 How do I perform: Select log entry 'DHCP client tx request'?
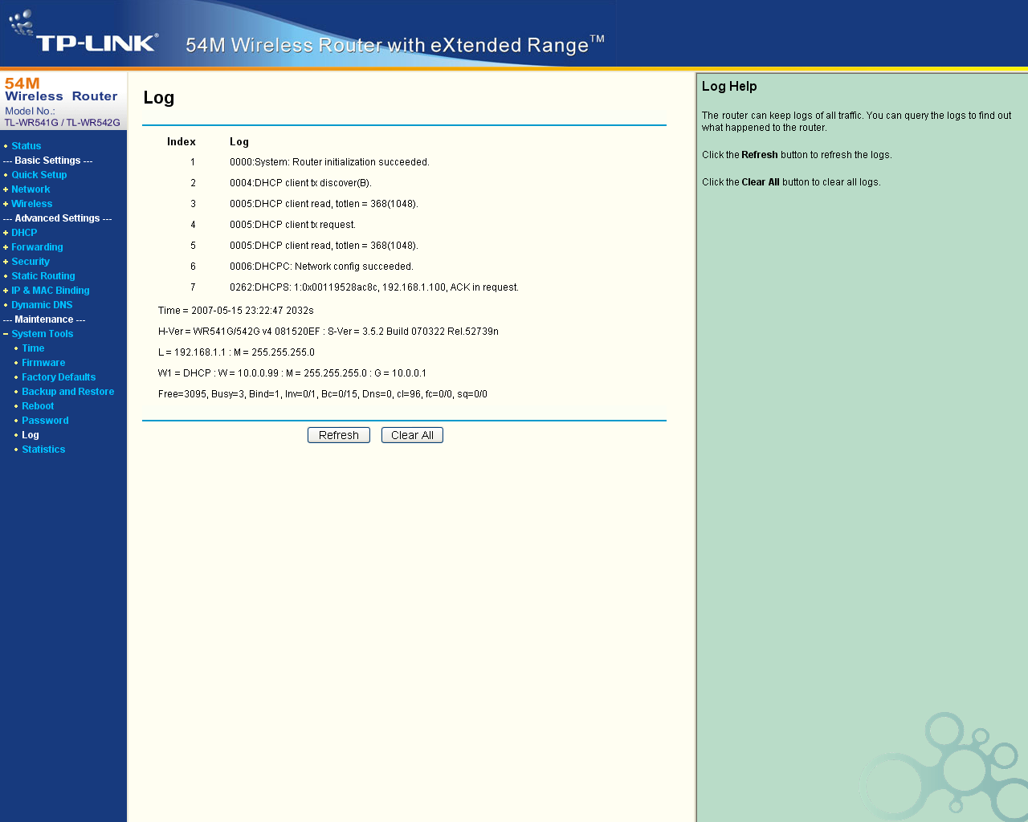(292, 225)
